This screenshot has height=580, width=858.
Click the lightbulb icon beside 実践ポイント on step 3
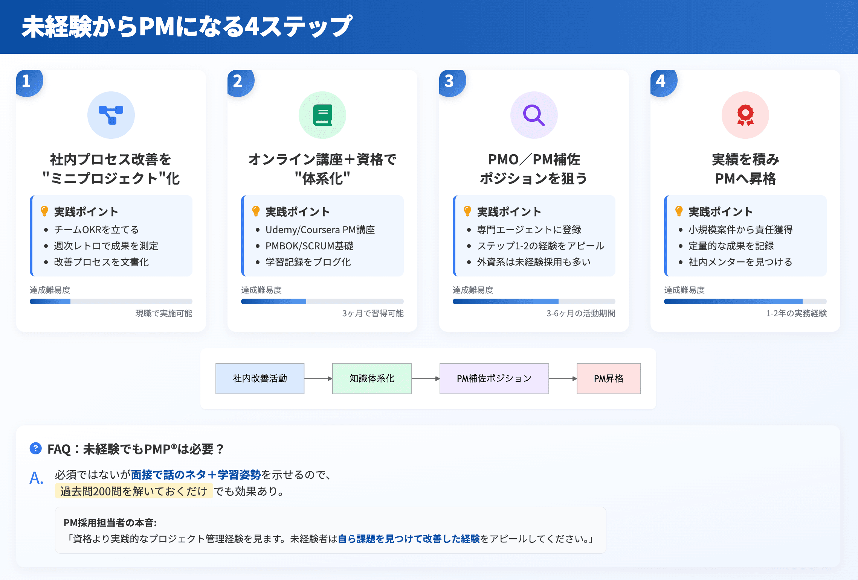[468, 211]
